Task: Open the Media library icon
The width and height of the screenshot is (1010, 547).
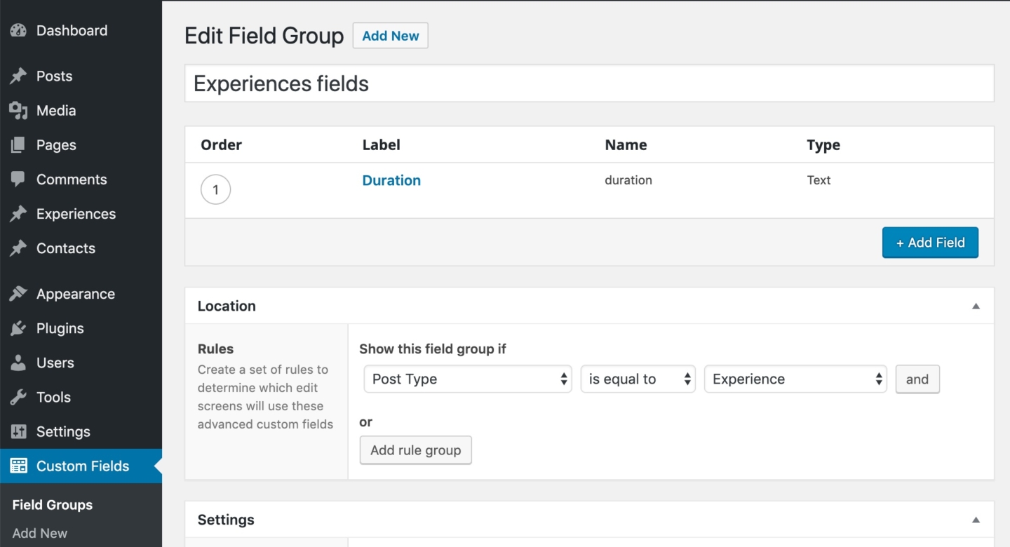Action: click(18, 110)
